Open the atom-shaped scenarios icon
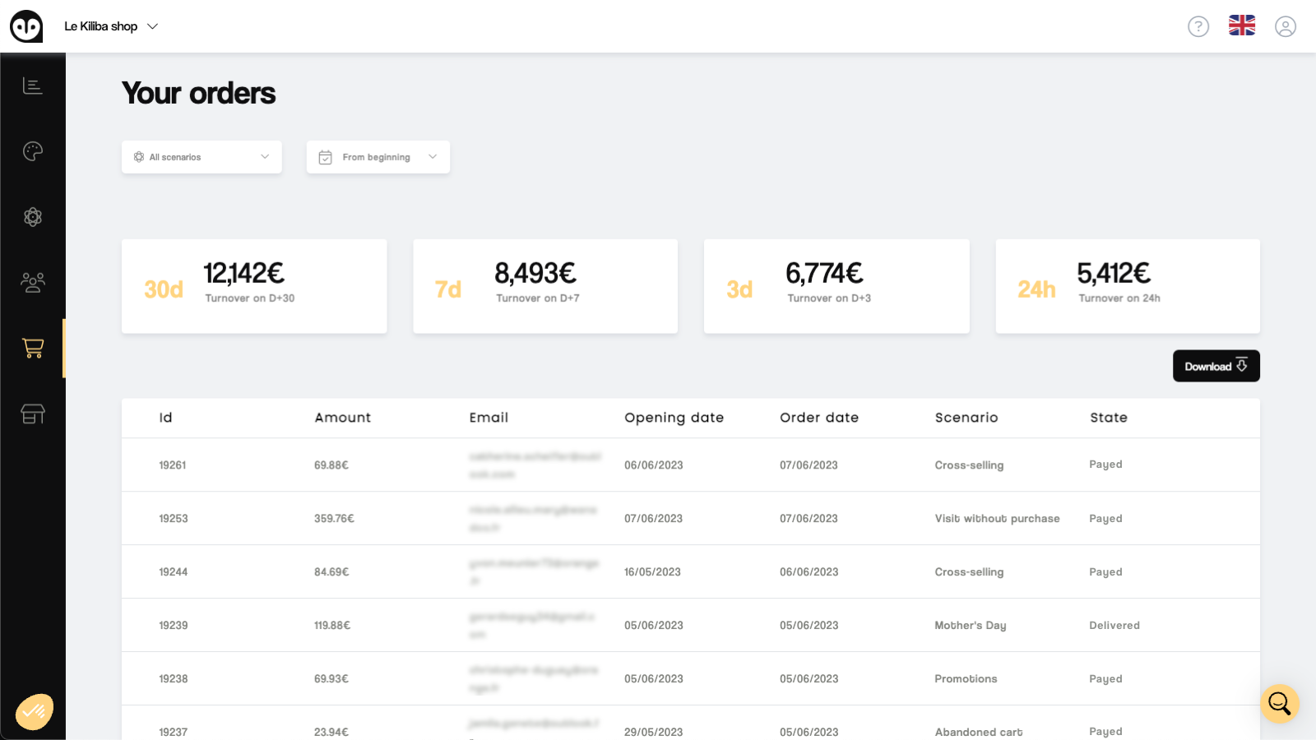 pyautogui.click(x=33, y=217)
